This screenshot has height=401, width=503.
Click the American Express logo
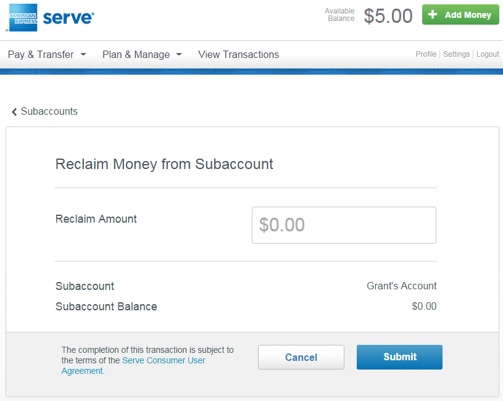(22, 17)
